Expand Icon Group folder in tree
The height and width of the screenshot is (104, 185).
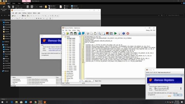pos(63,77)
